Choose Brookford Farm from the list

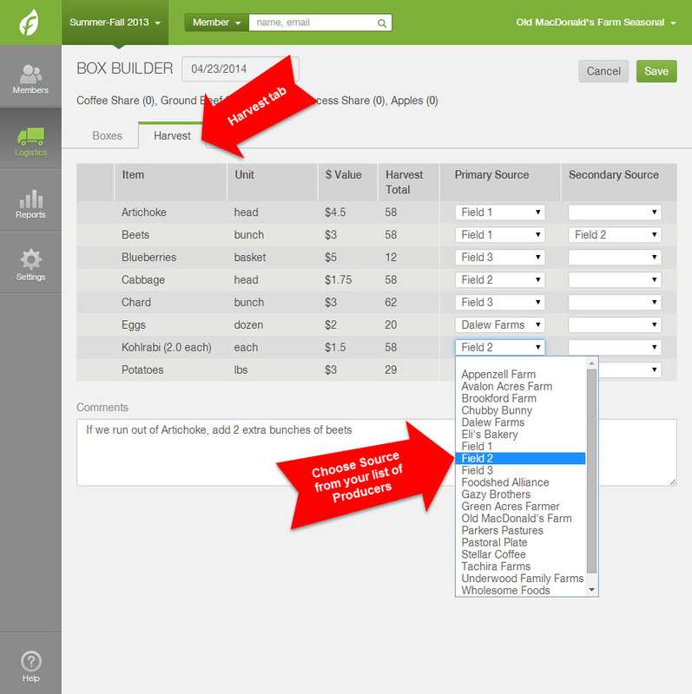click(x=521, y=398)
